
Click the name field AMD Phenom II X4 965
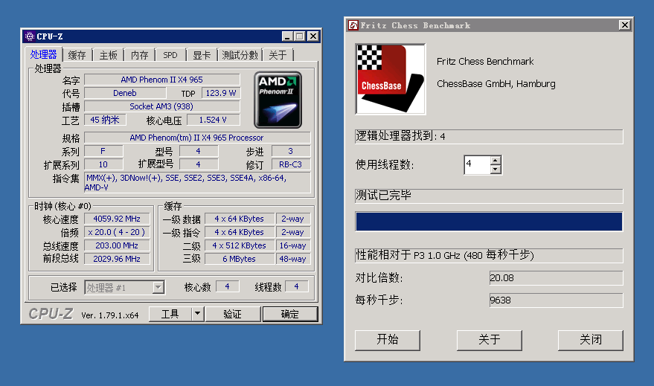[162, 80]
